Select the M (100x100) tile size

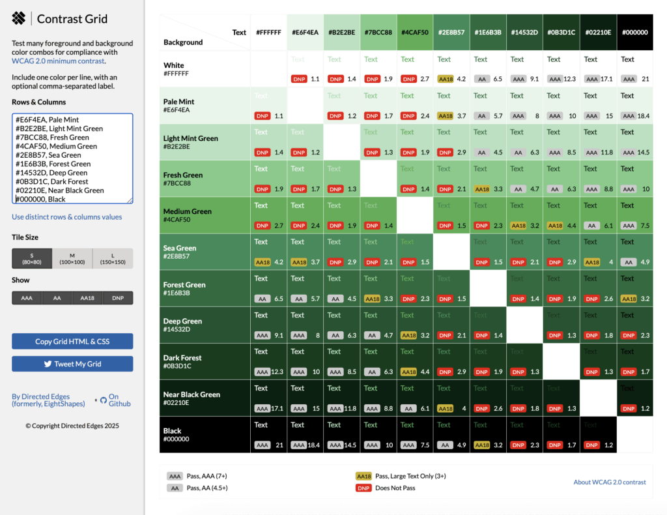[x=72, y=258]
